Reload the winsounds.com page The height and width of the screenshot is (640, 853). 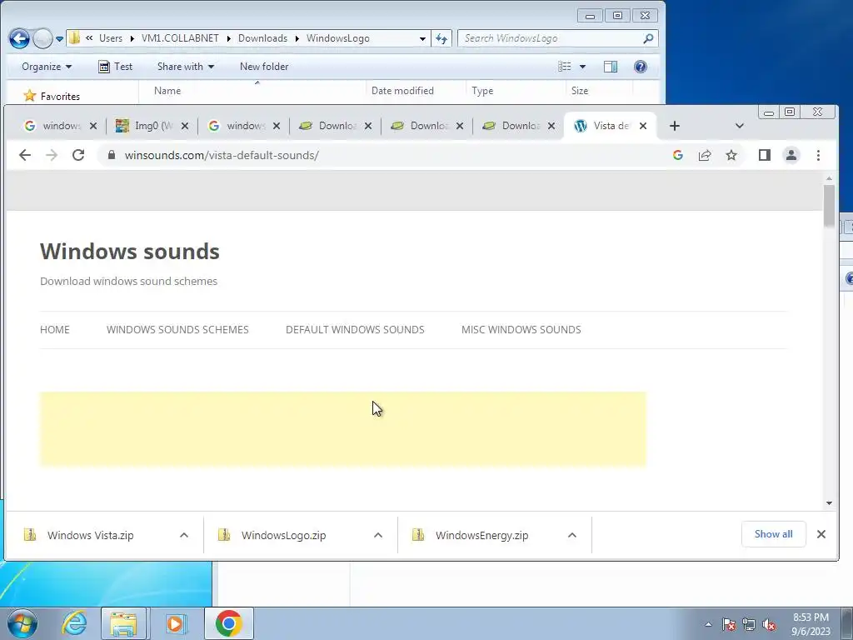(78, 155)
